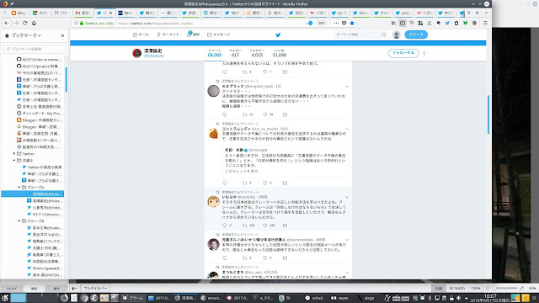Viewport: 539px width, 303px height.
Task: Click the フォローする button
Action: click(403, 53)
